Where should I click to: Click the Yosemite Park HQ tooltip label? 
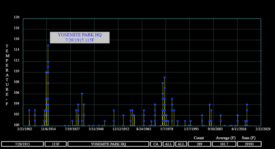80,37
